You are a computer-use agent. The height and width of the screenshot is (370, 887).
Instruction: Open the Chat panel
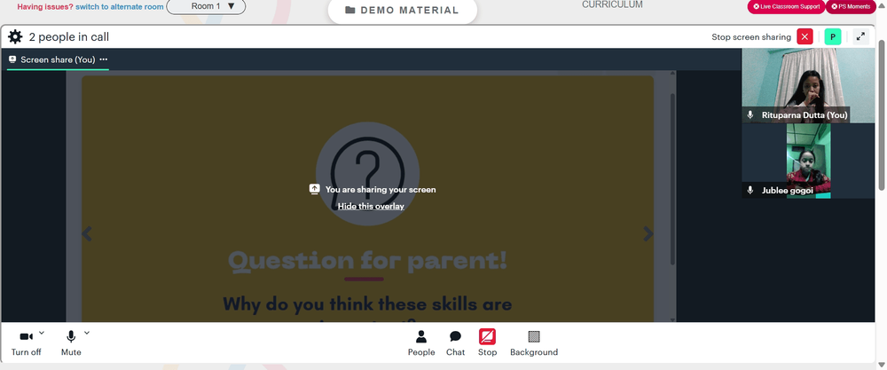pyautogui.click(x=455, y=343)
